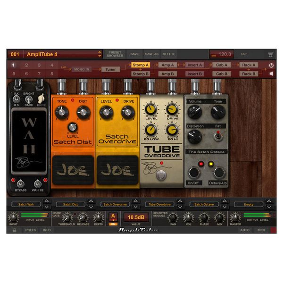Click the red indicator at bottom right
The width and height of the screenshot is (283, 283).
pyautogui.click(x=273, y=230)
